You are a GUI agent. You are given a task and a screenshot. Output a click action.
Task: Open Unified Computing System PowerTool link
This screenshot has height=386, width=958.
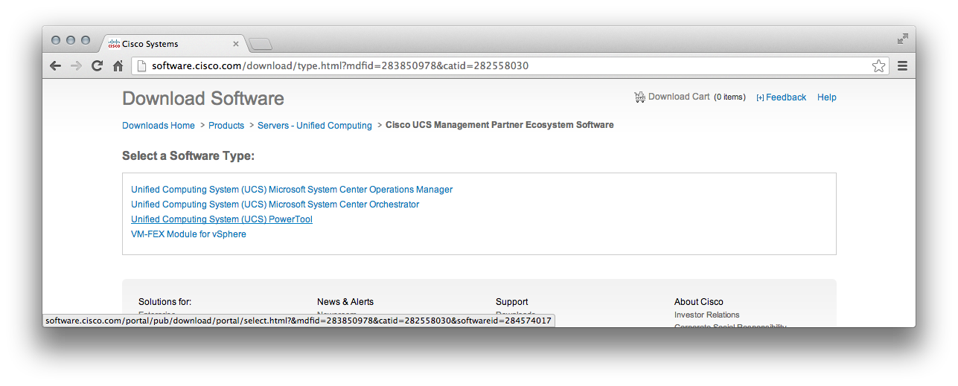(x=222, y=219)
